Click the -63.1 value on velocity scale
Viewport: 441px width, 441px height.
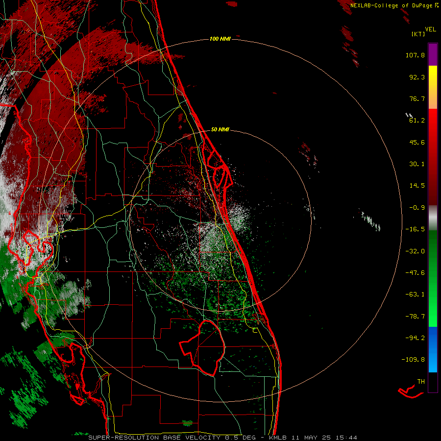tap(415, 294)
